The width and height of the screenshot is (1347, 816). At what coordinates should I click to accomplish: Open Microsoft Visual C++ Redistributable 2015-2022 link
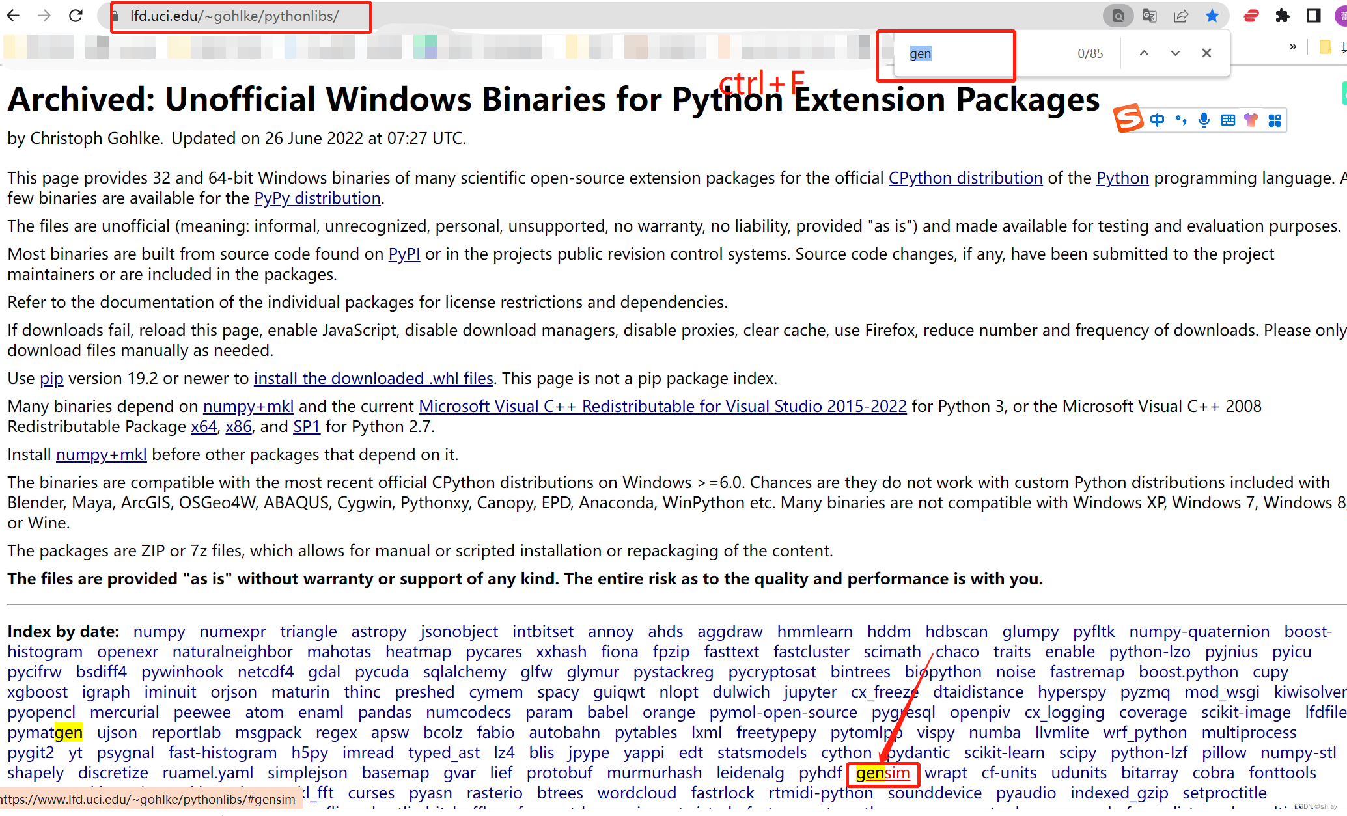pyautogui.click(x=663, y=406)
